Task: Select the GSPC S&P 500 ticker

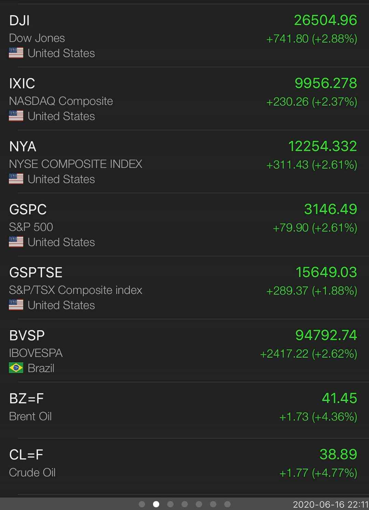Action: coord(28,210)
